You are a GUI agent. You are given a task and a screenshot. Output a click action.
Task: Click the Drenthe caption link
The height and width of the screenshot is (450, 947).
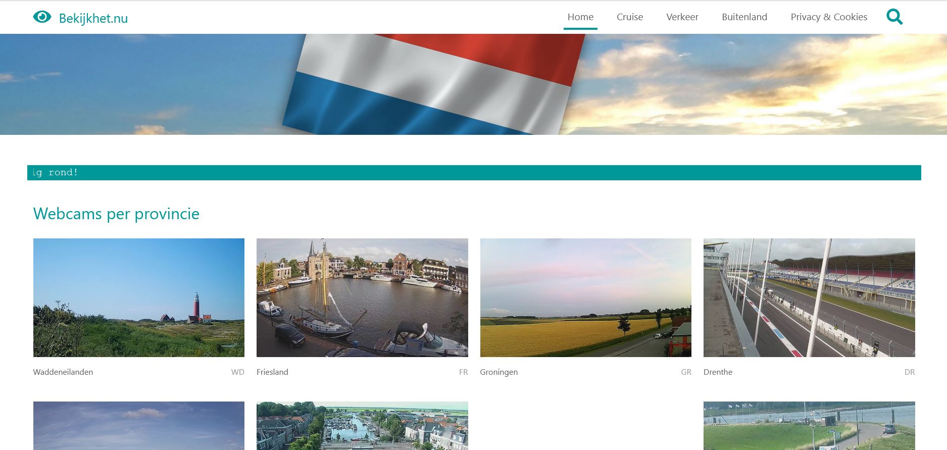click(x=718, y=372)
